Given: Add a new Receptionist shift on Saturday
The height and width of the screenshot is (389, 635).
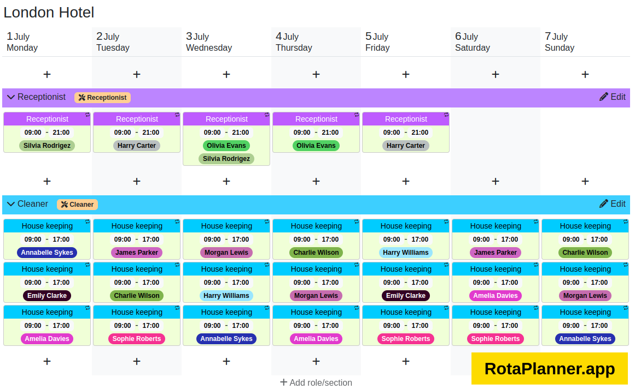Looking at the screenshot, I should (495, 181).
